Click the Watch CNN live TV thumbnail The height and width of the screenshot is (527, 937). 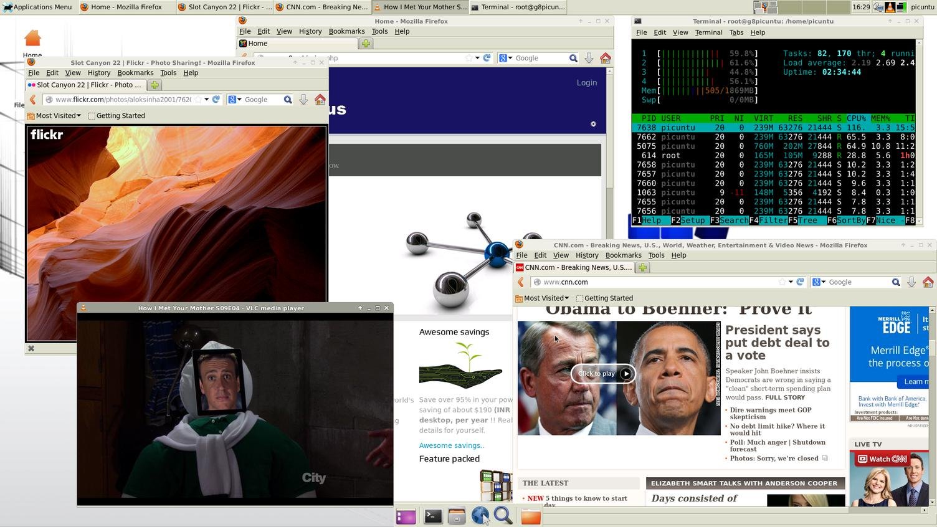point(889,478)
